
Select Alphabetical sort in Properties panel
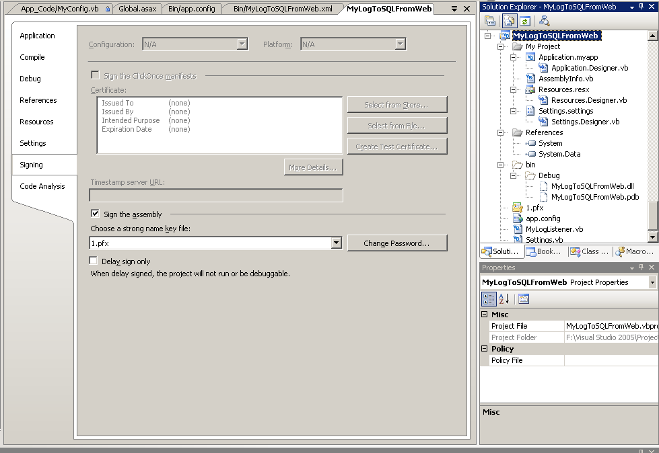pyautogui.click(x=504, y=298)
